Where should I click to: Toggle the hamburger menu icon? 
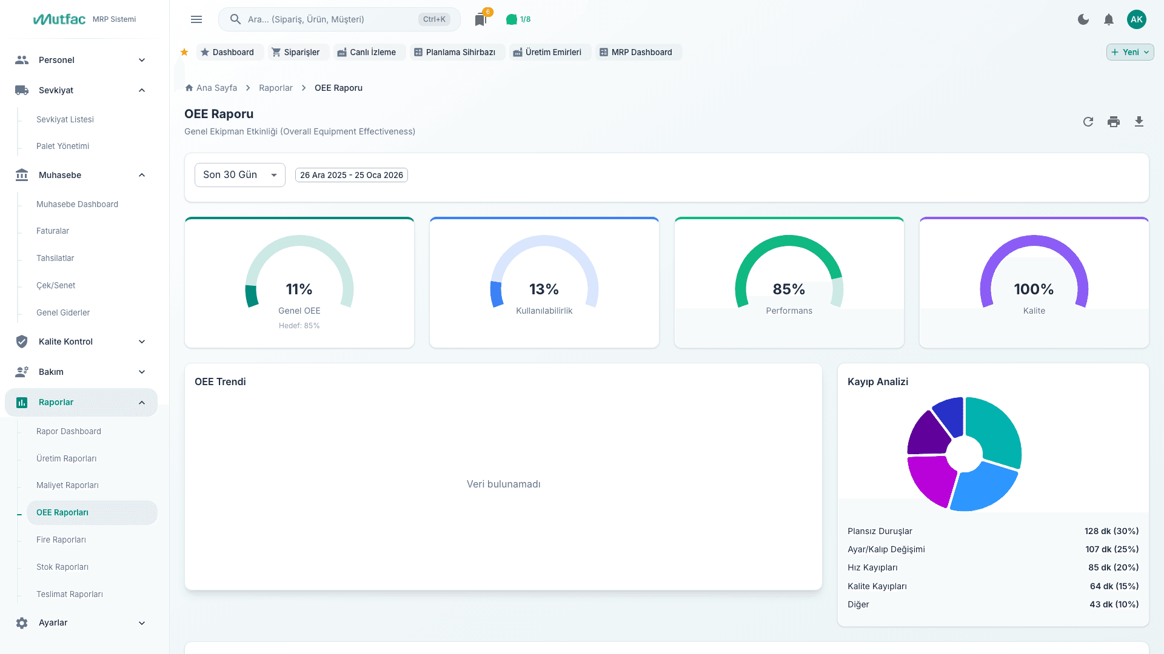pos(196,19)
